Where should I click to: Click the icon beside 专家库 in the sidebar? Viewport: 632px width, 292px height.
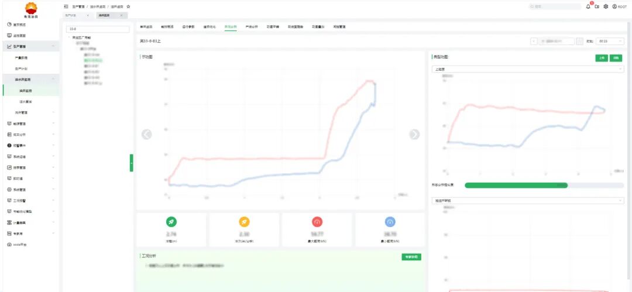pyautogui.click(x=9, y=233)
